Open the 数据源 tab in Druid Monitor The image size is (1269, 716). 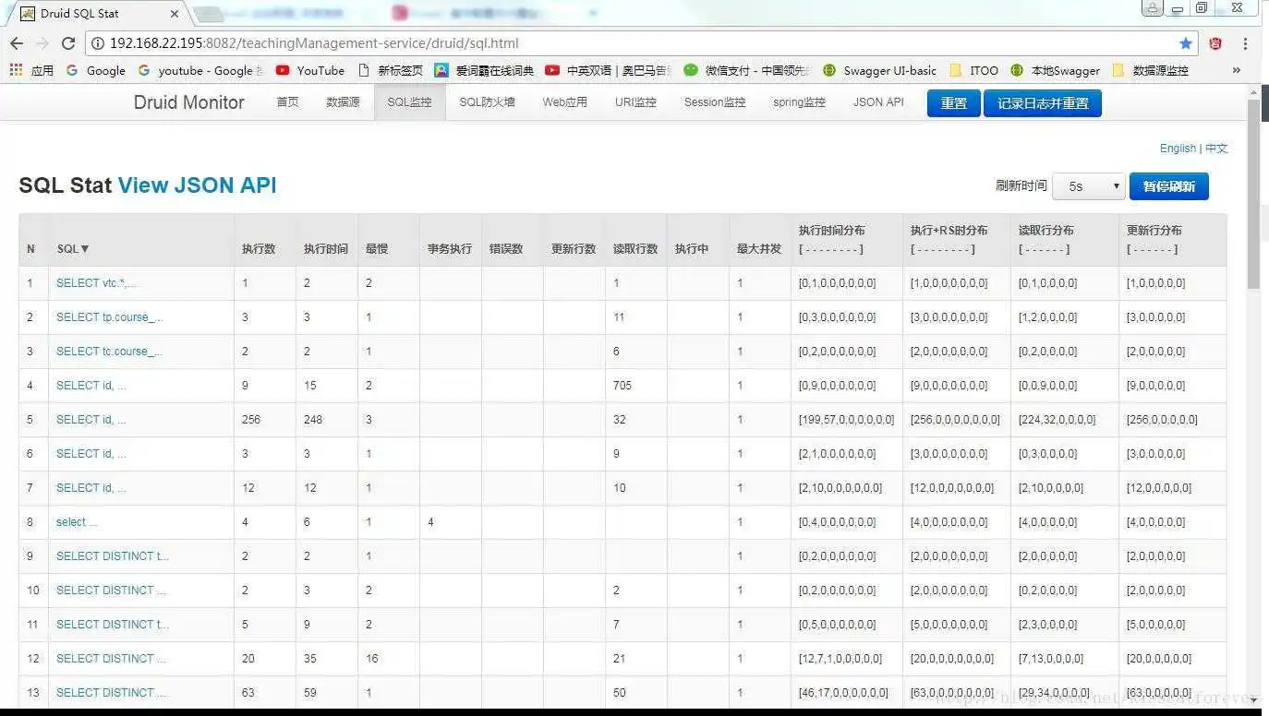coord(343,102)
